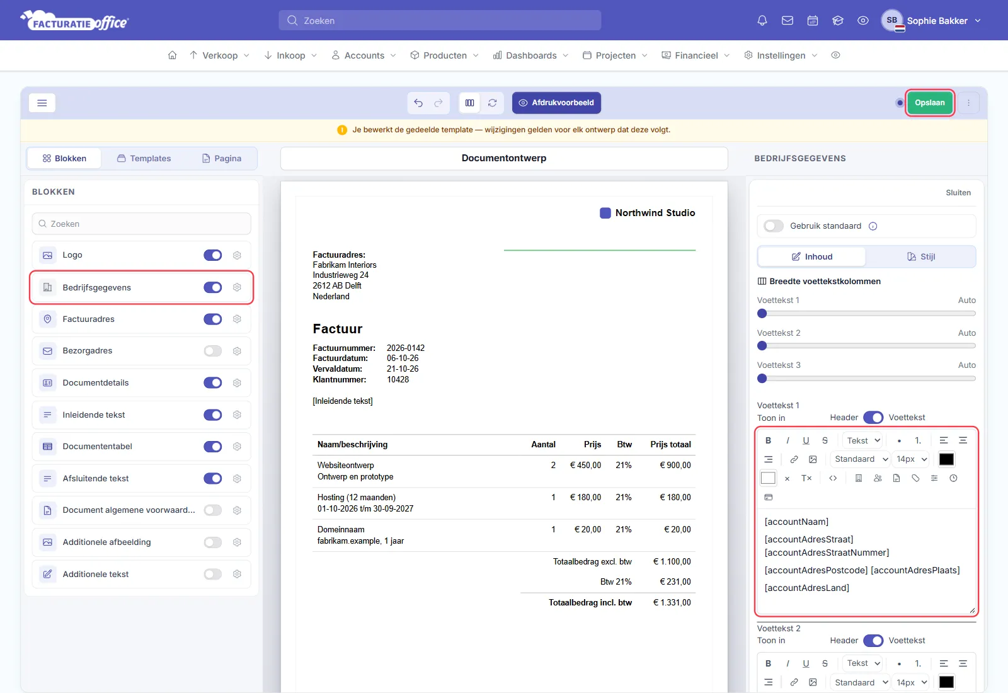The height and width of the screenshot is (693, 1008).
Task: Toggle Gebruik standaard switch
Action: click(x=774, y=226)
